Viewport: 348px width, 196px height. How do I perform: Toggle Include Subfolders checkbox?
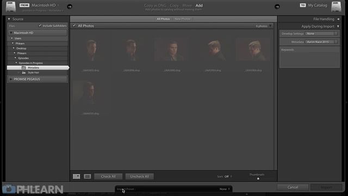(40, 26)
